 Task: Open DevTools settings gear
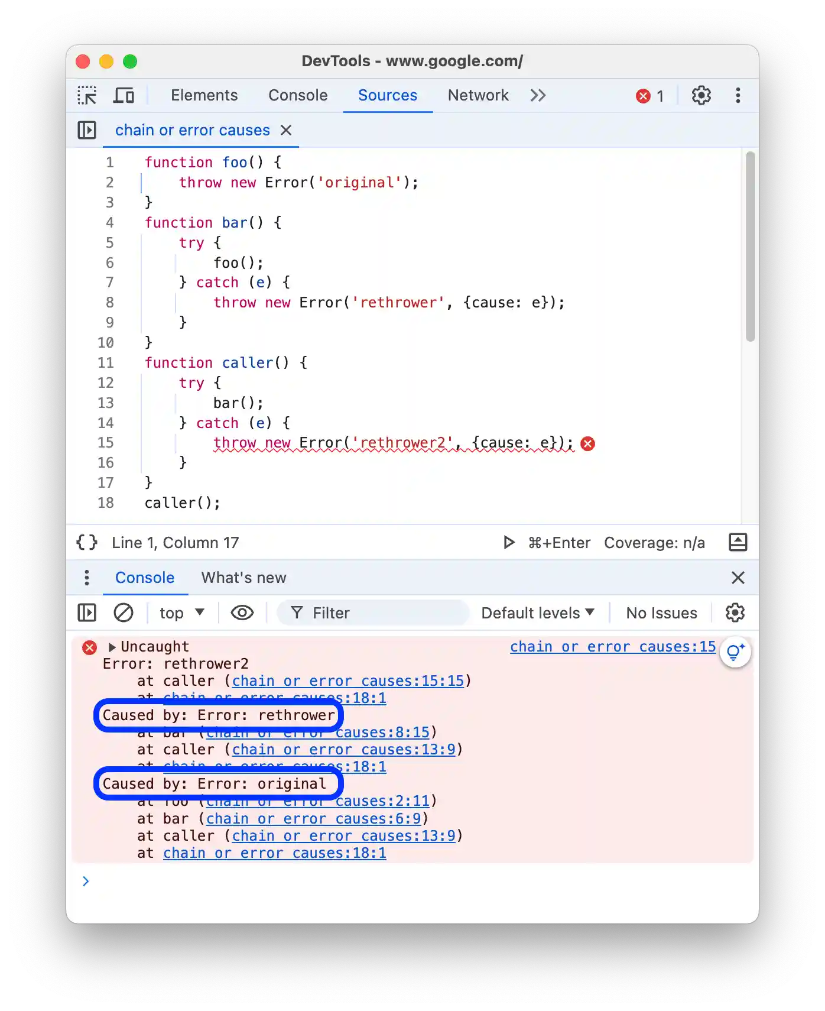coord(701,95)
